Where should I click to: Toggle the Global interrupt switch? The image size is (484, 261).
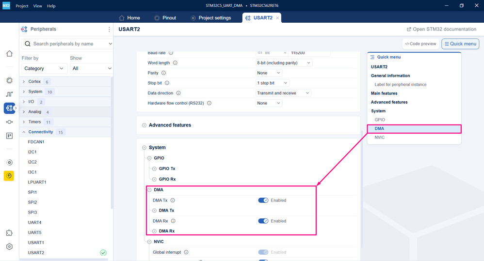pos(263,252)
